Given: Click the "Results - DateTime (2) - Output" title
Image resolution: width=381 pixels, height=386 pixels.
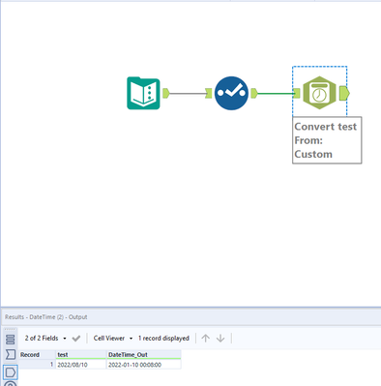Looking at the screenshot, I should [x=46, y=317].
